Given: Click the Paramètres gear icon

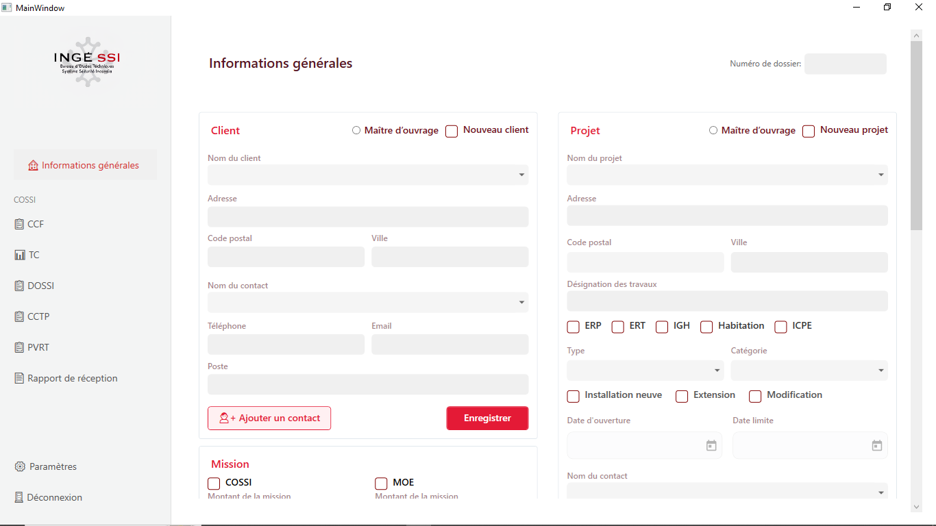Looking at the screenshot, I should click(x=20, y=466).
